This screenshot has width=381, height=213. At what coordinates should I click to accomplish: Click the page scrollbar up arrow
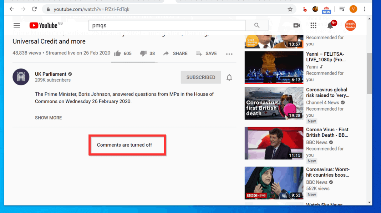tap(369, 19)
